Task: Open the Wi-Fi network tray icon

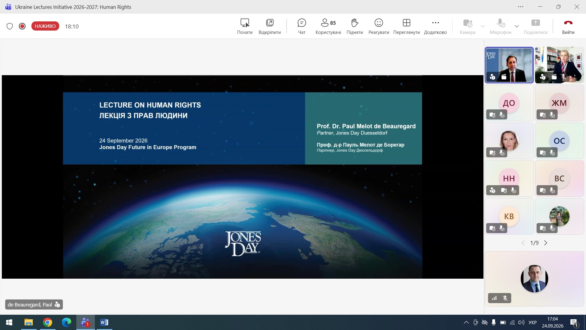Action: point(512,322)
